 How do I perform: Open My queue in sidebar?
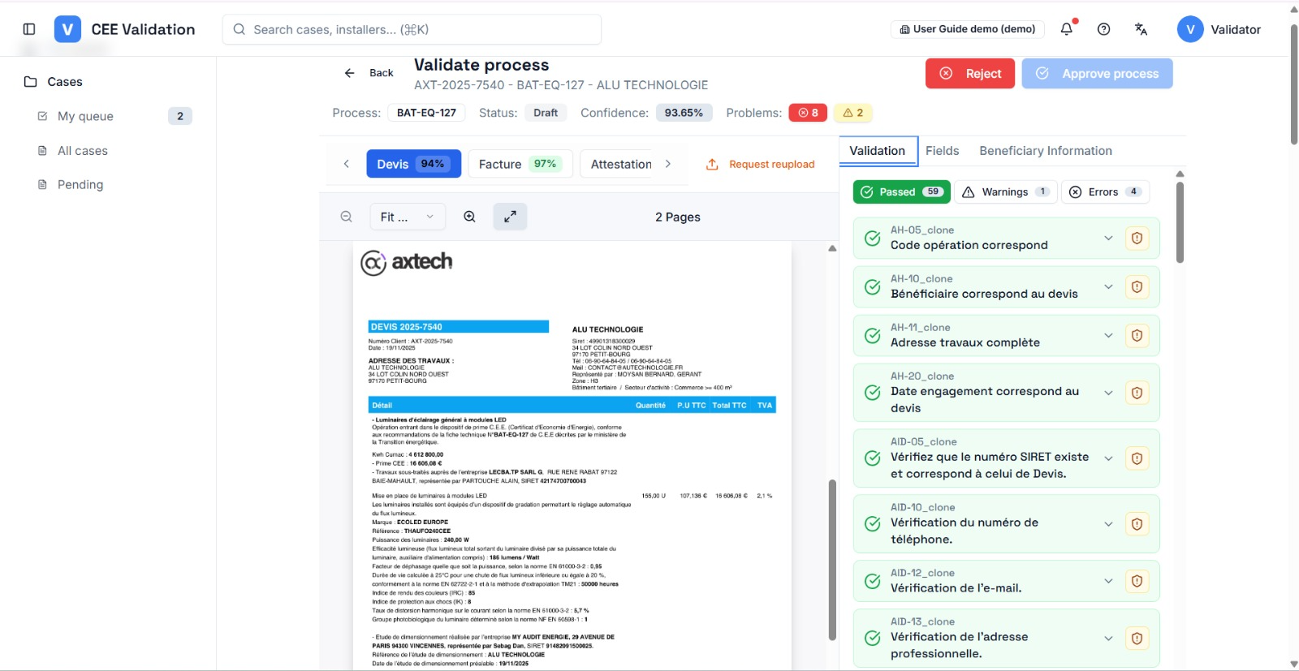click(x=114, y=116)
